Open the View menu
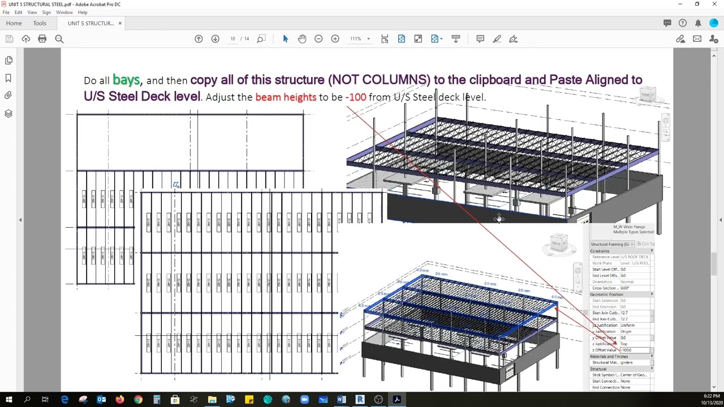 (32, 12)
